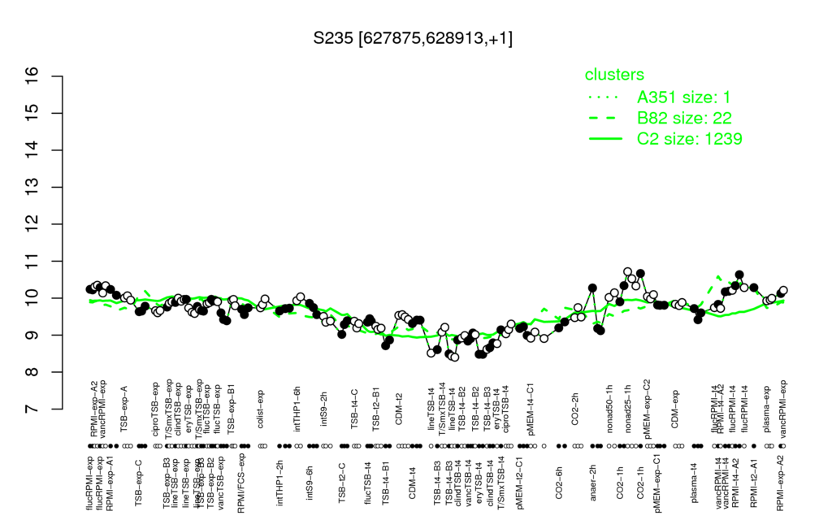Click x-axis label "intS9-6h"
This screenshot has width=832, height=520.
(x=310, y=483)
